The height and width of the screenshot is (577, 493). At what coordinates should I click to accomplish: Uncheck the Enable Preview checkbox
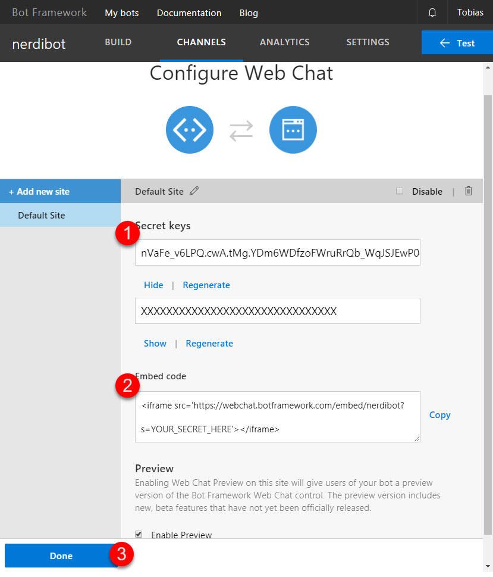(139, 534)
